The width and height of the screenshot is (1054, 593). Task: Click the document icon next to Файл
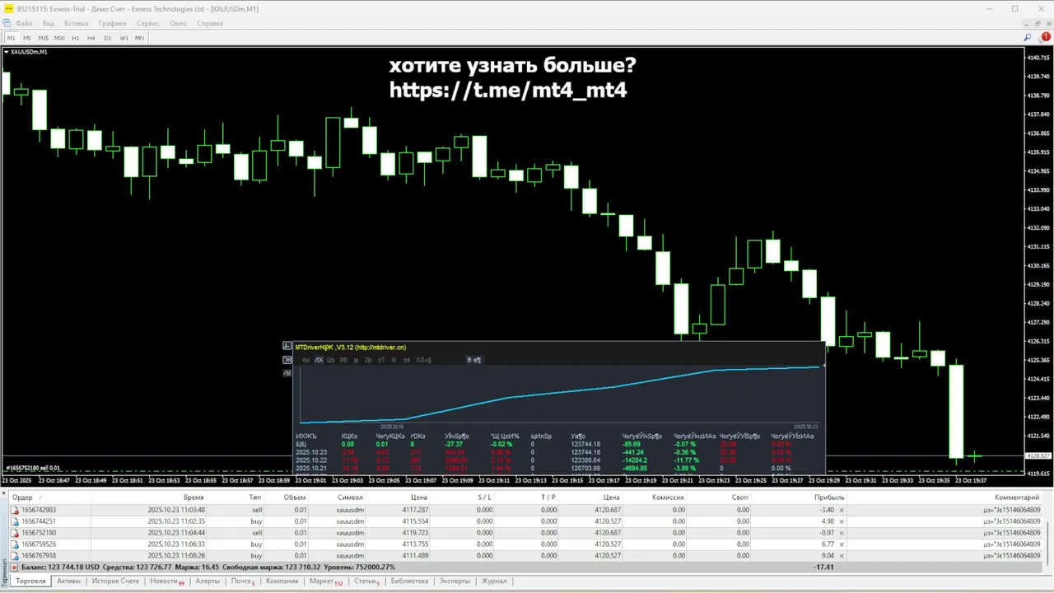(x=7, y=23)
